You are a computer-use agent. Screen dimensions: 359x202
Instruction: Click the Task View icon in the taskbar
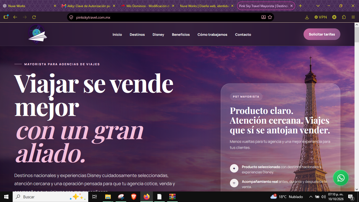coord(95,197)
